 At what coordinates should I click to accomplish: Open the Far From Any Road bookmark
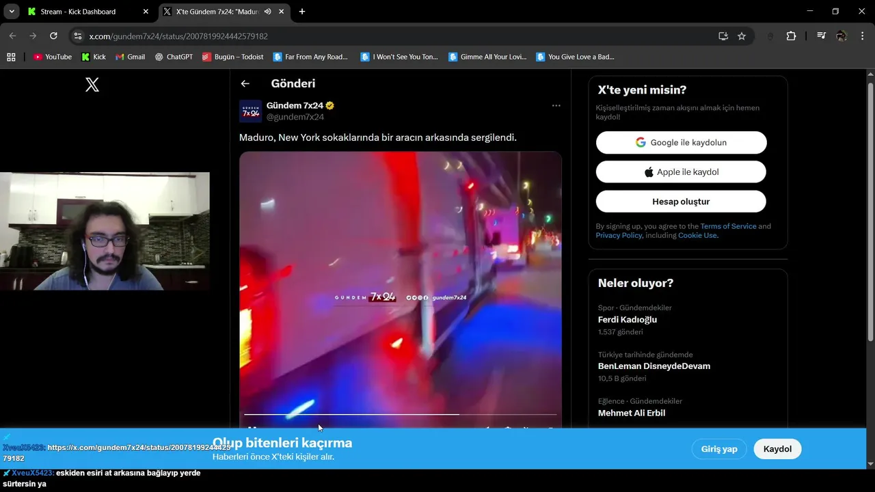[310, 57]
